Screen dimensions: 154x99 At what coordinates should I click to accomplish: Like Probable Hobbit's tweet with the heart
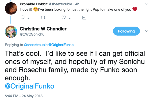pyautogui.click(x=64, y=18)
